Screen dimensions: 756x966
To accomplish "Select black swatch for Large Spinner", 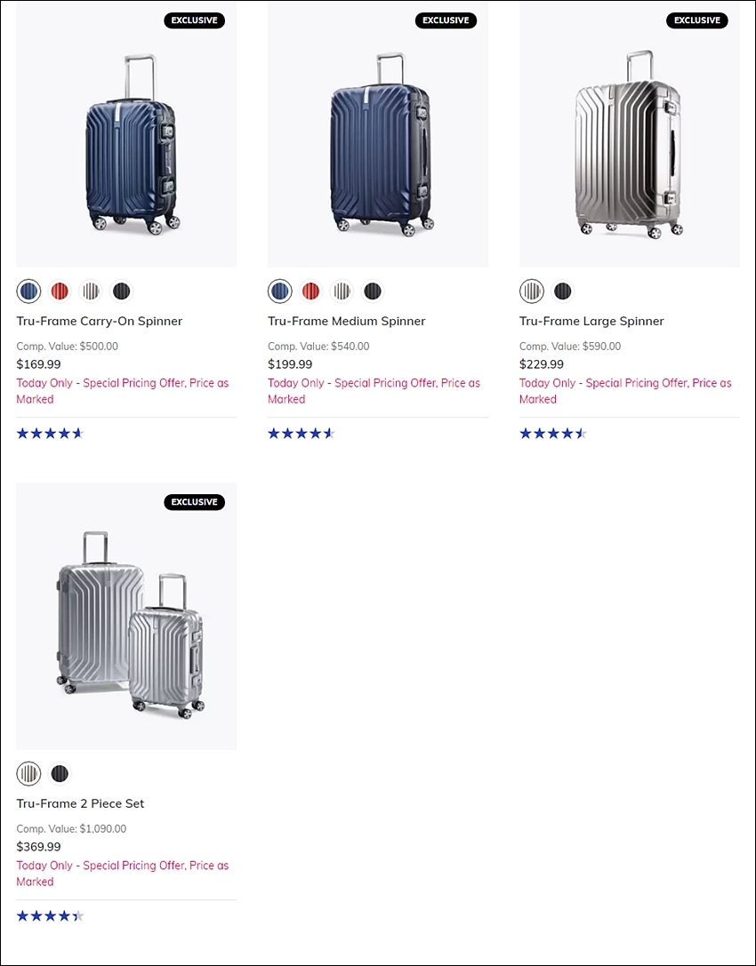I will point(562,291).
